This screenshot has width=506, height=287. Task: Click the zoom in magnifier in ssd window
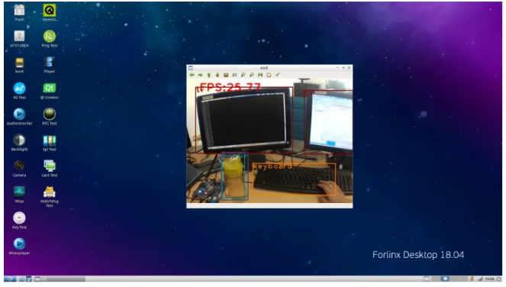[x=243, y=75]
